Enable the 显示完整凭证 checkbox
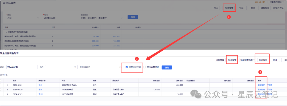 pos(145,67)
